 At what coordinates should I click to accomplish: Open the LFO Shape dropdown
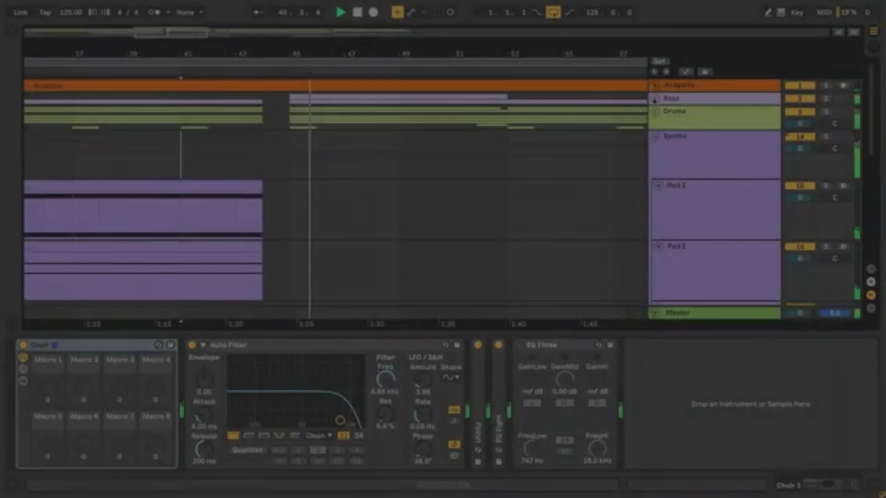tap(451, 378)
